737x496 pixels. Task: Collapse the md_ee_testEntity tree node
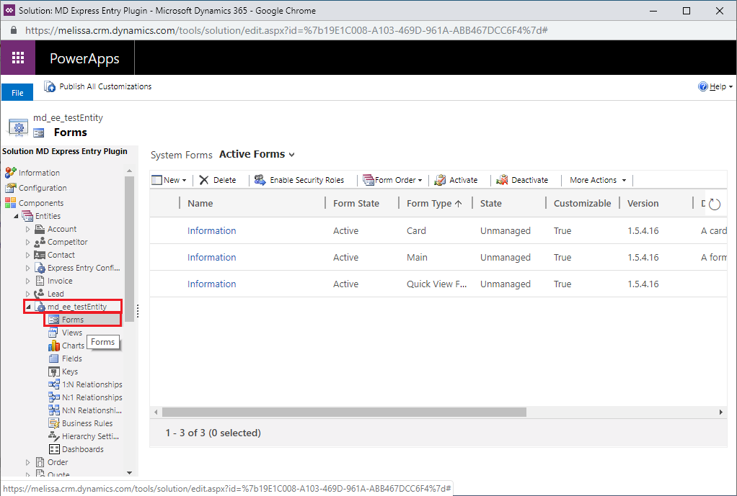click(x=28, y=307)
